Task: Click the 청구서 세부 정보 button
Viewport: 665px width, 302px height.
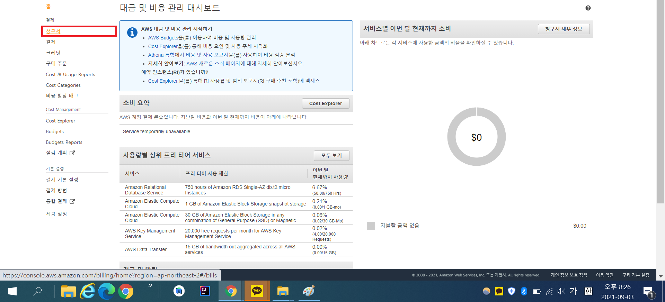Action: (564, 29)
